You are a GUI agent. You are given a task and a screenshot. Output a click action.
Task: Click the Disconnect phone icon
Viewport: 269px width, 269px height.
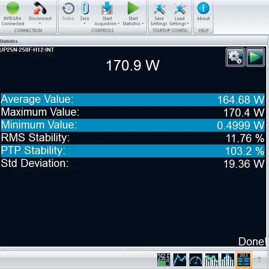[x=40, y=9]
